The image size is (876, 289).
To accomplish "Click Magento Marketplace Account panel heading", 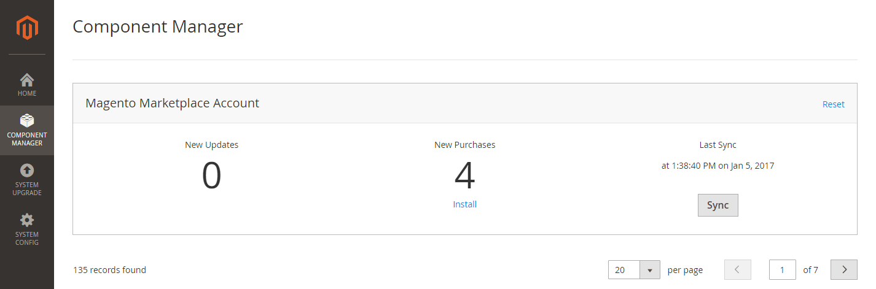I will 173,103.
